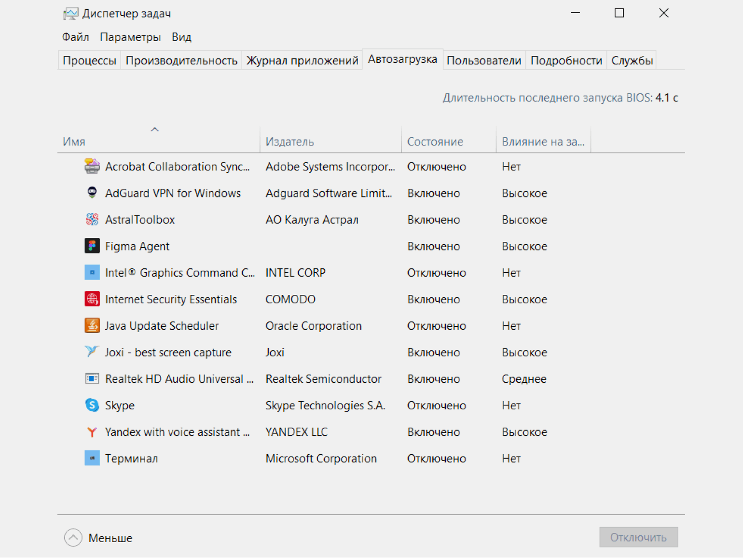Click the Среднее impact value for Realtek
The image size is (743, 558).
tap(524, 379)
